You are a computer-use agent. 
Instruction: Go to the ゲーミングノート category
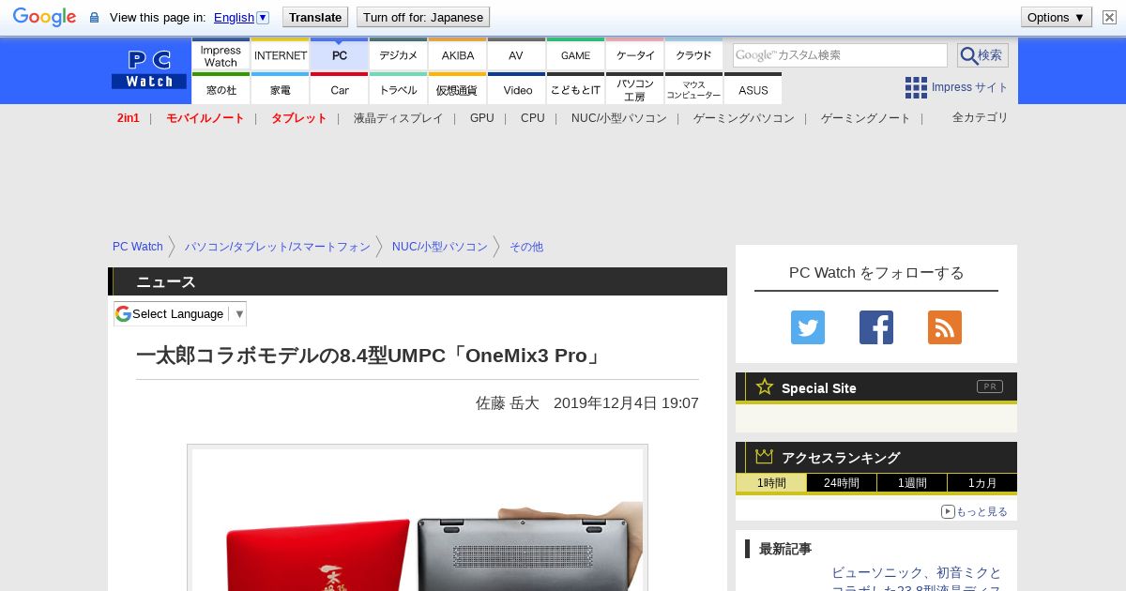tap(866, 118)
